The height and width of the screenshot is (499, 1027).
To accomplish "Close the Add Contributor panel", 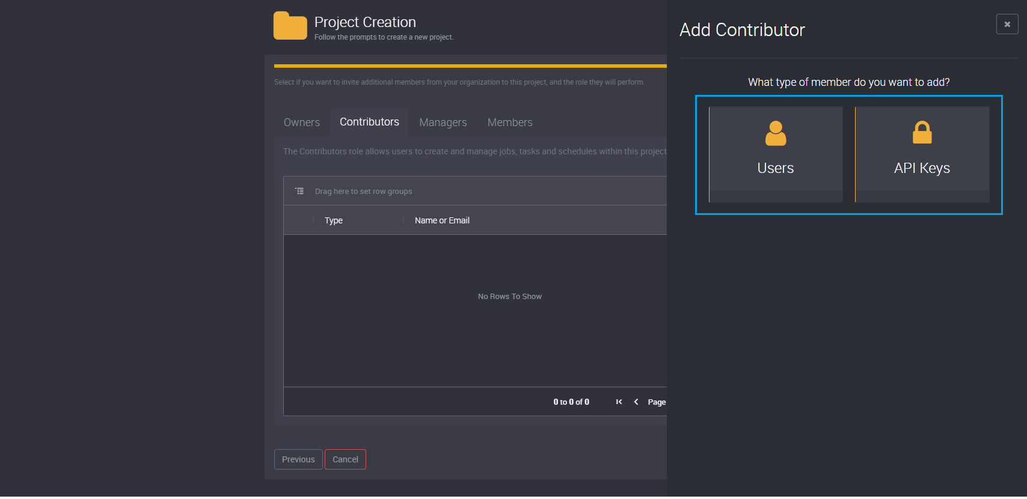I will point(1007,24).
